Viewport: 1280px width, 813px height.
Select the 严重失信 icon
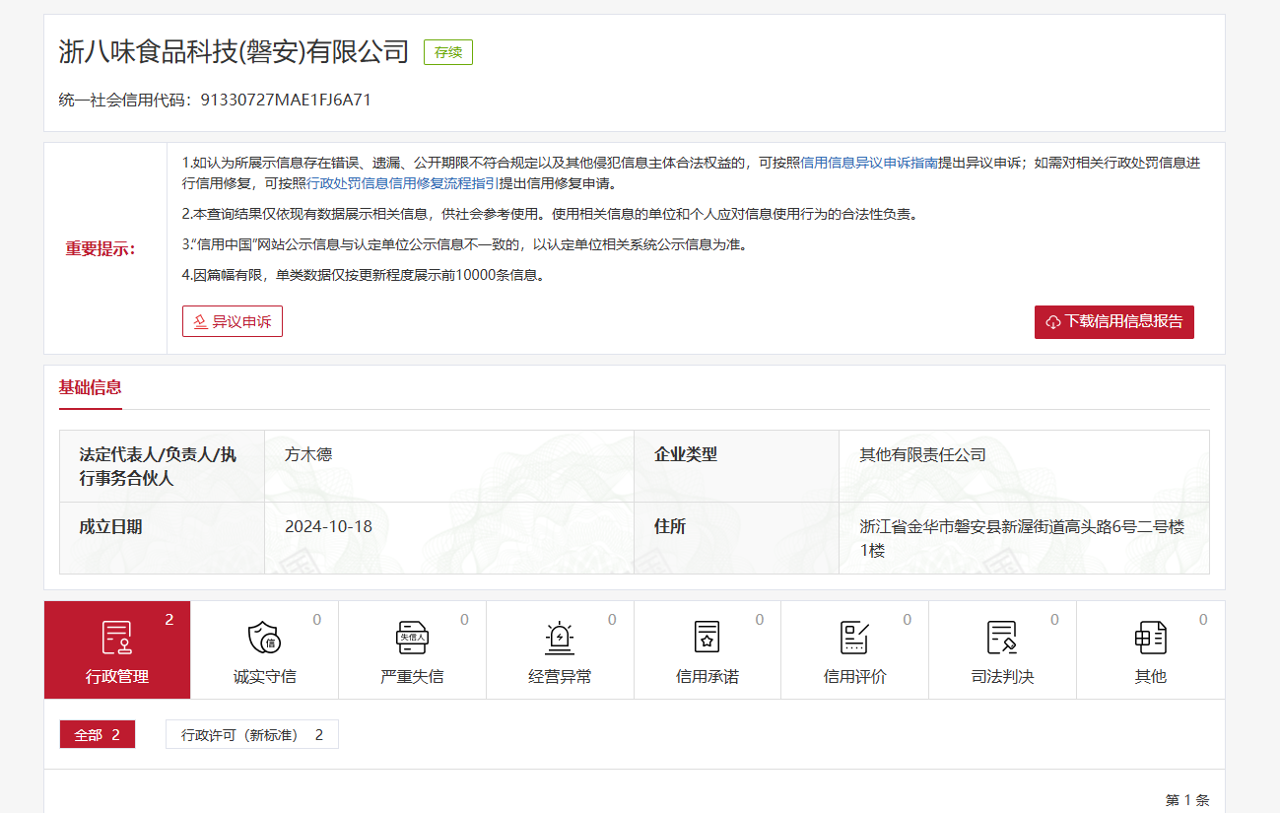point(412,639)
